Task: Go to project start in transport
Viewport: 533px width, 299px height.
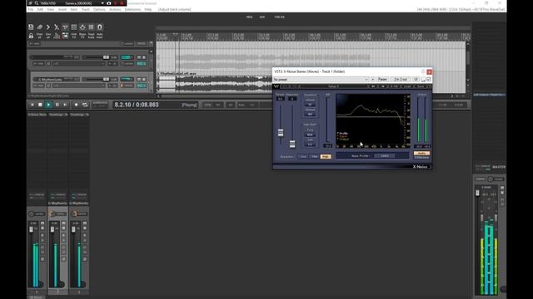Action: coord(32,105)
